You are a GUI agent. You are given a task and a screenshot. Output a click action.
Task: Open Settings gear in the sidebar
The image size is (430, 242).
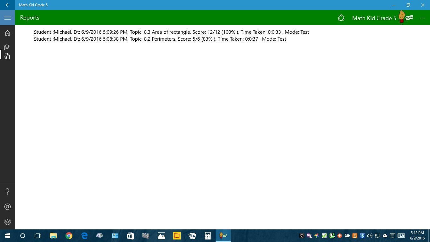tap(8, 222)
